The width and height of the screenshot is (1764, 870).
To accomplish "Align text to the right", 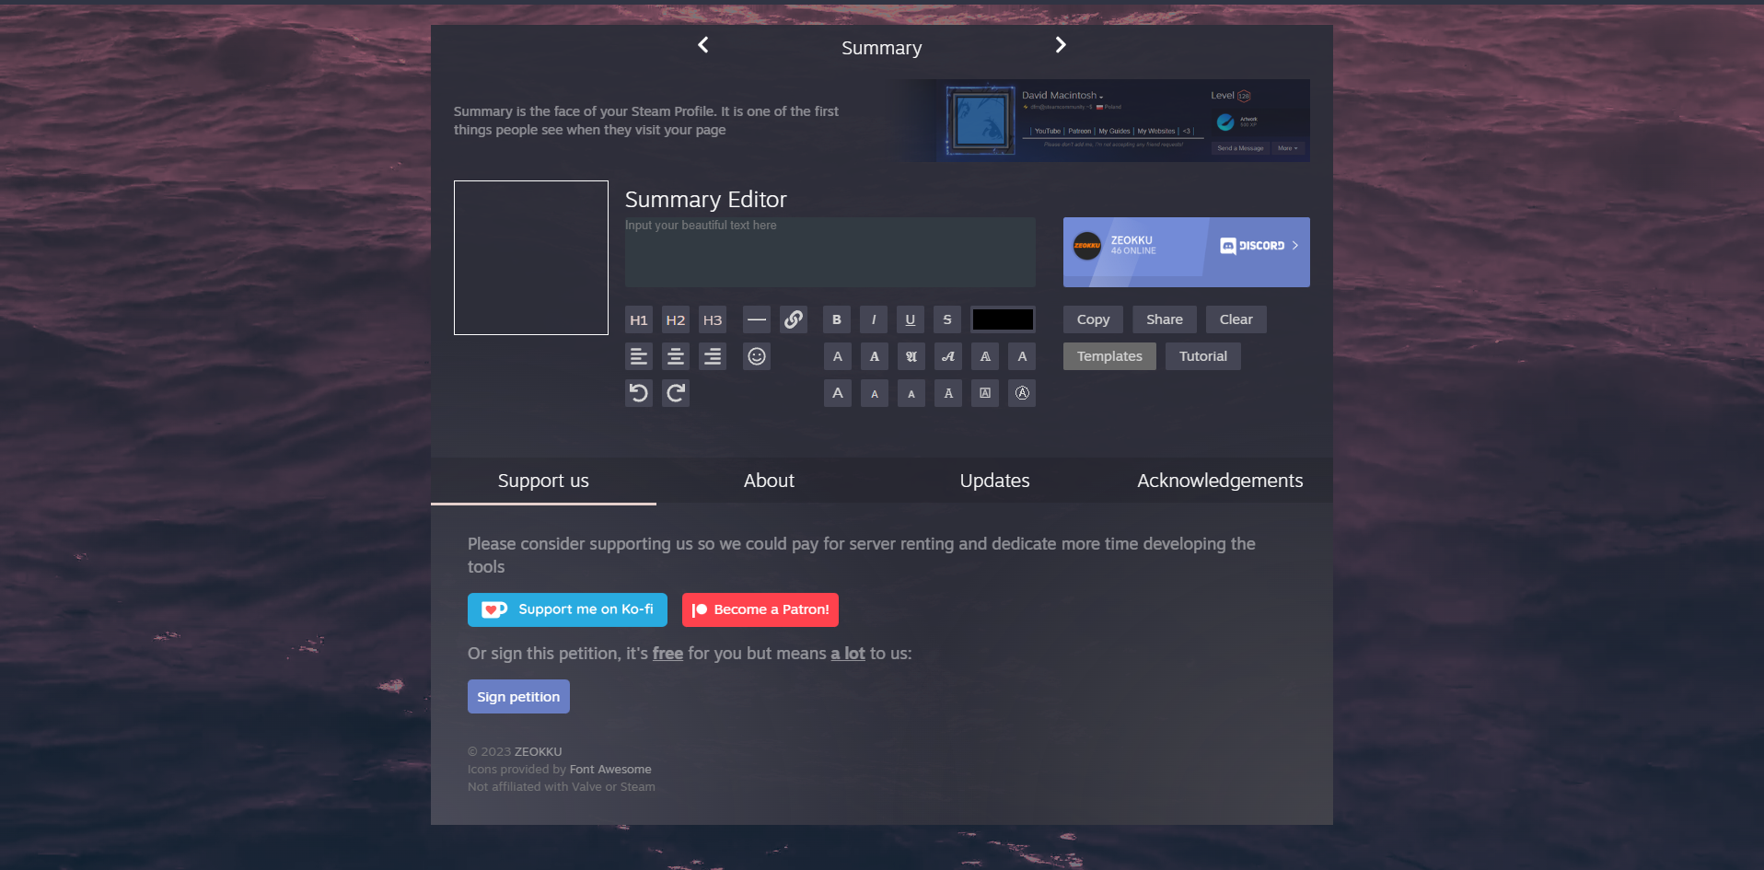I will point(713,356).
